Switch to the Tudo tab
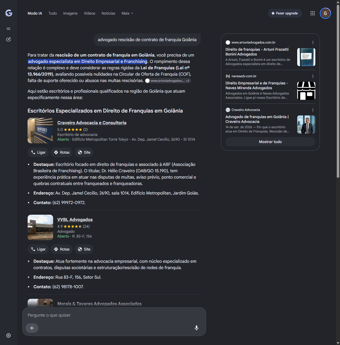Screen dimensions: 340x345 [53, 13]
